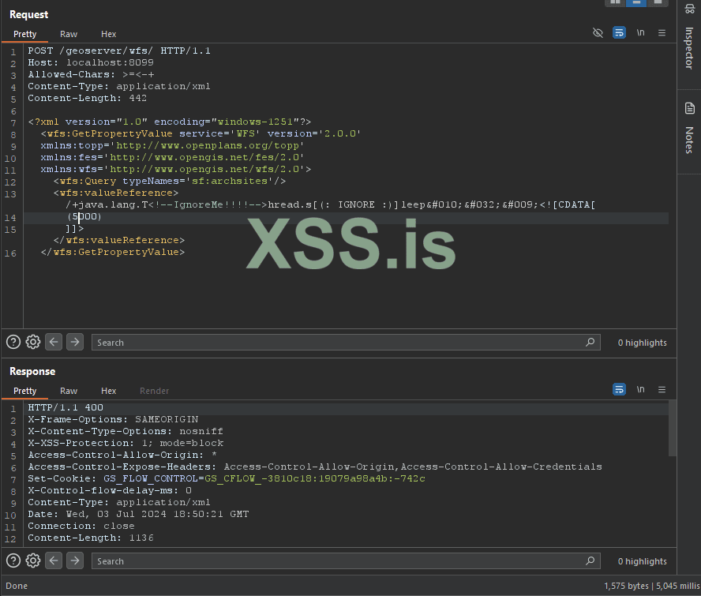701x596 pixels.
Task: Click the xmlns:topp namespace line
Action: (172, 145)
